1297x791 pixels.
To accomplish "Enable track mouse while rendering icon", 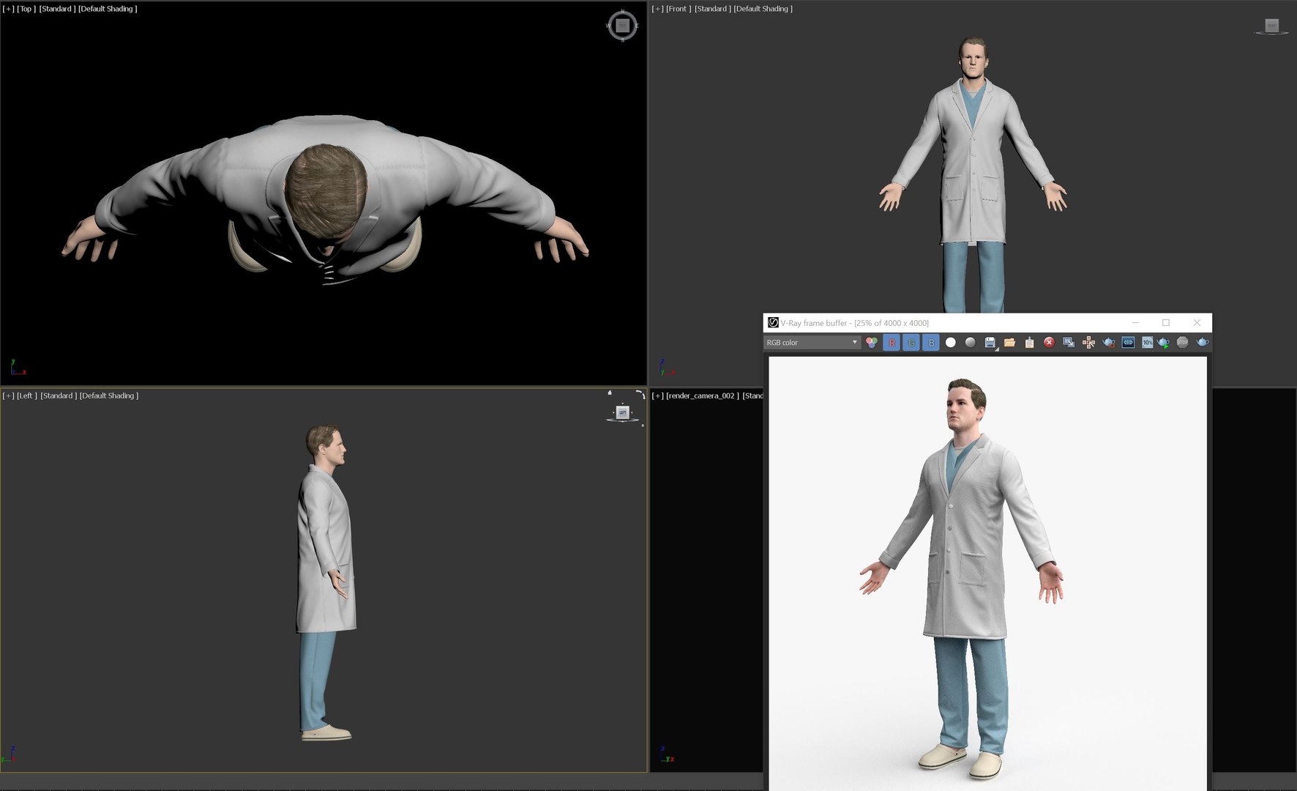I will (x=1088, y=342).
